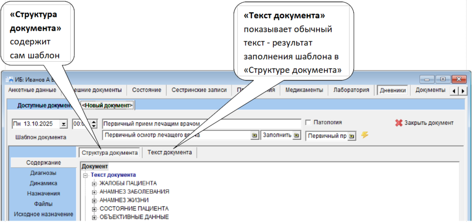
Task: Select СОСТОЯНИЕ ПАЦИЕНТА tree item
Action: coord(134,208)
